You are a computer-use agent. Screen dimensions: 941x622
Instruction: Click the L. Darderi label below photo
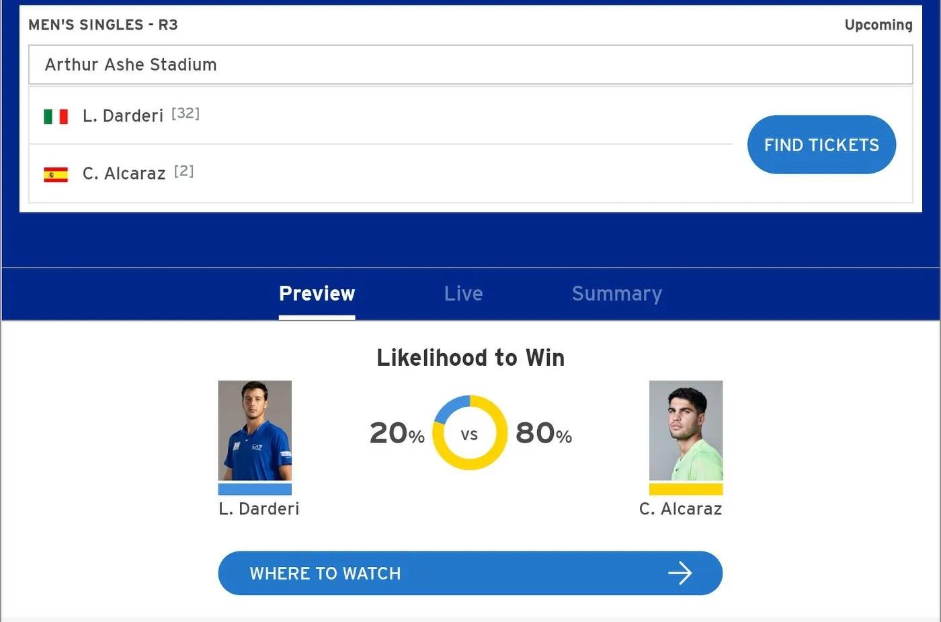(259, 509)
